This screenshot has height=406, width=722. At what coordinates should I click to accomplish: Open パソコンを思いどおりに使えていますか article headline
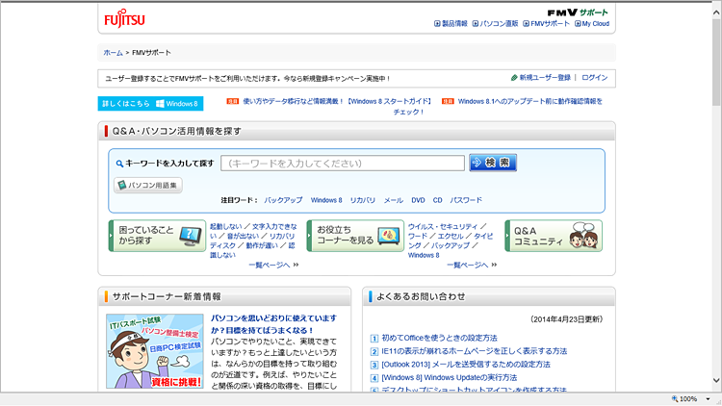[x=273, y=324]
